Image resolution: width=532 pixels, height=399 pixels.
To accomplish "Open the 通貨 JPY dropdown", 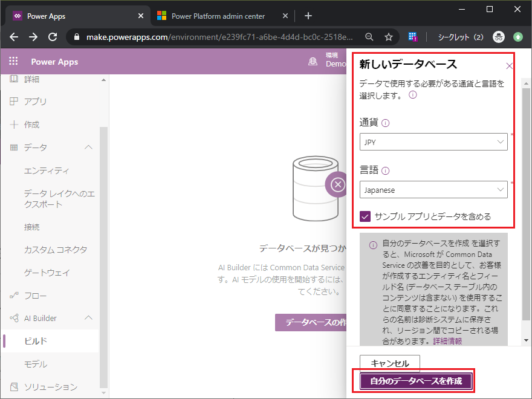I will click(433, 142).
